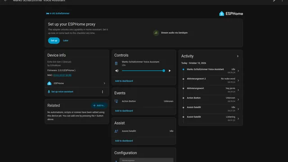The image size is (288, 162).
Task: Click the Action Button event icon
Action: coord(116,101)
